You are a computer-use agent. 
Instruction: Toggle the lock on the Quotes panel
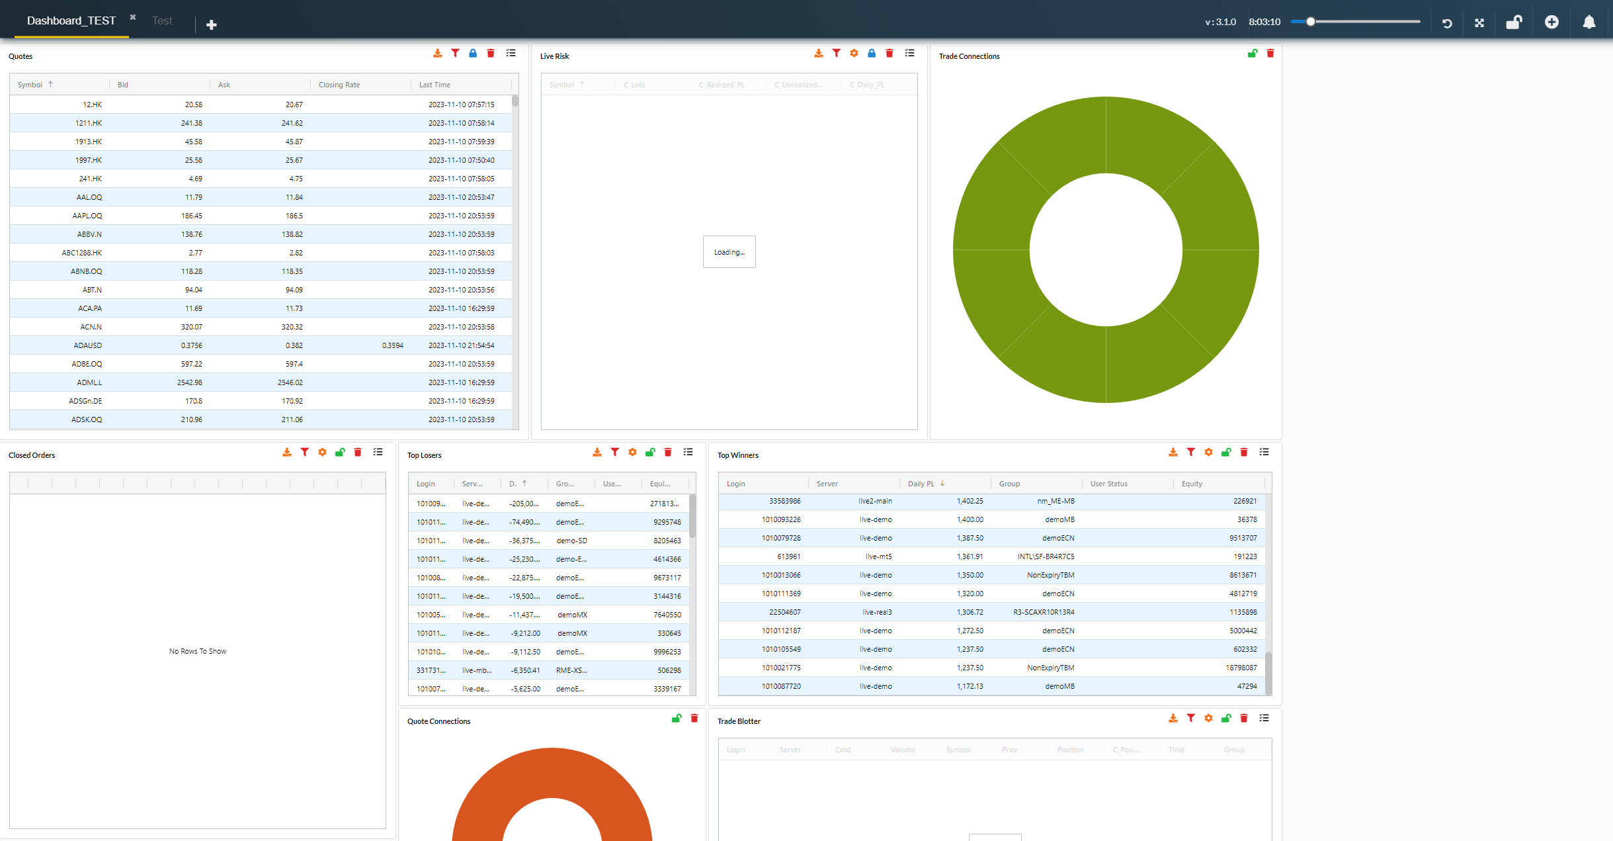coord(473,54)
